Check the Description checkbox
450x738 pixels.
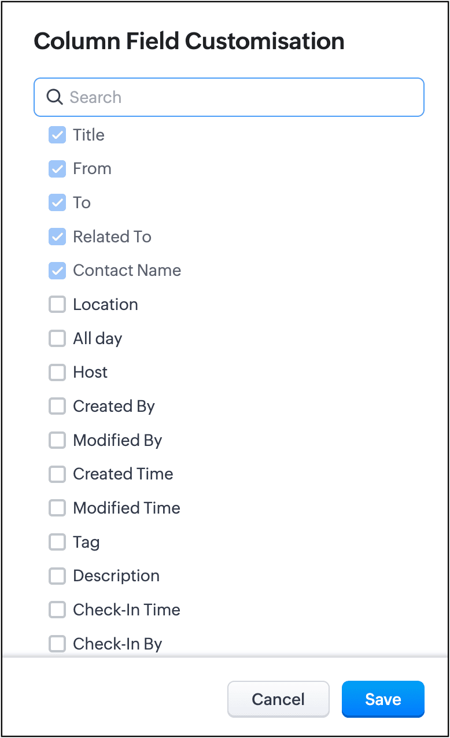[57, 576]
